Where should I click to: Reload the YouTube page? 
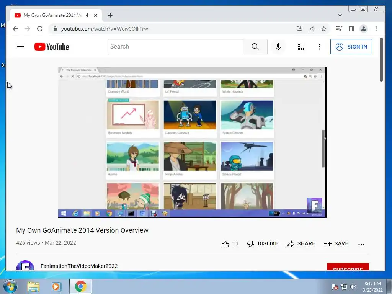click(x=40, y=29)
